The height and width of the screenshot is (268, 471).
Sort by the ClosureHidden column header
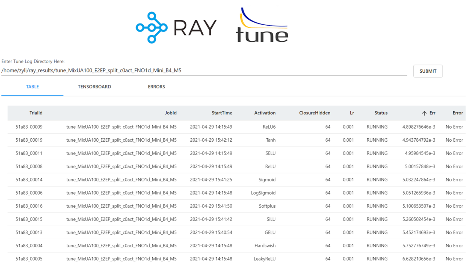point(315,113)
